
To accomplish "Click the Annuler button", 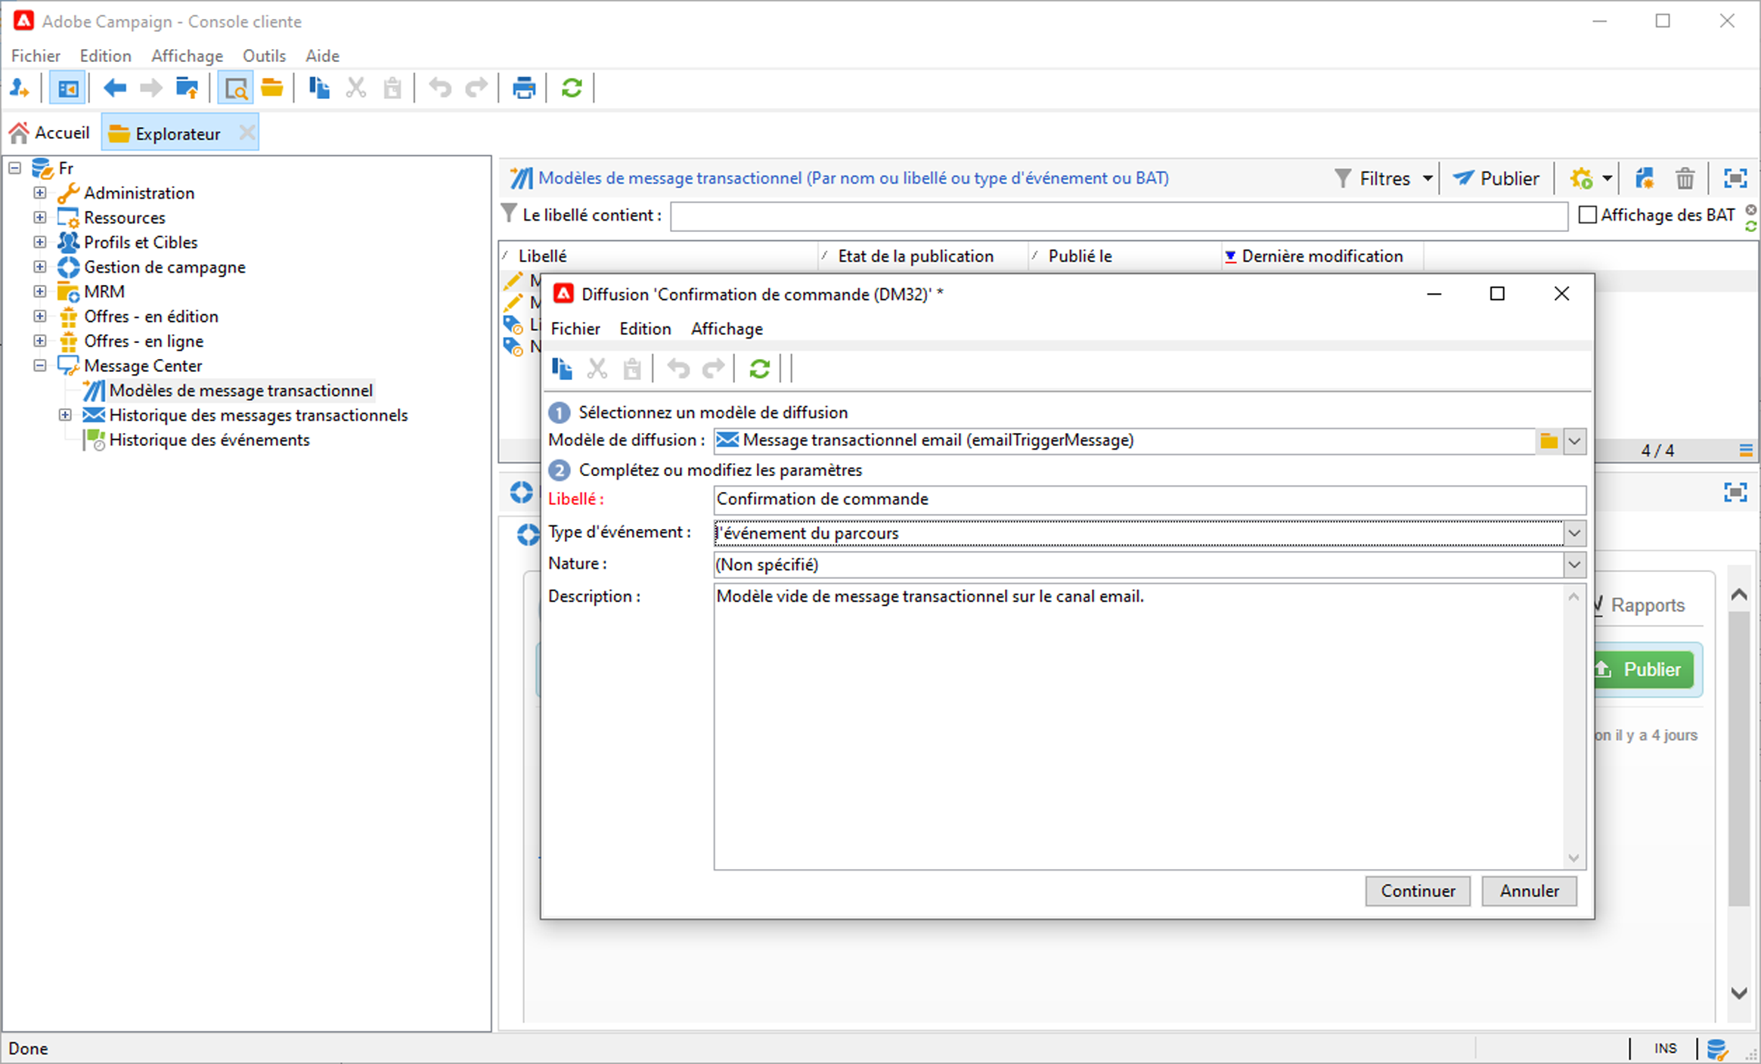I will (1529, 891).
